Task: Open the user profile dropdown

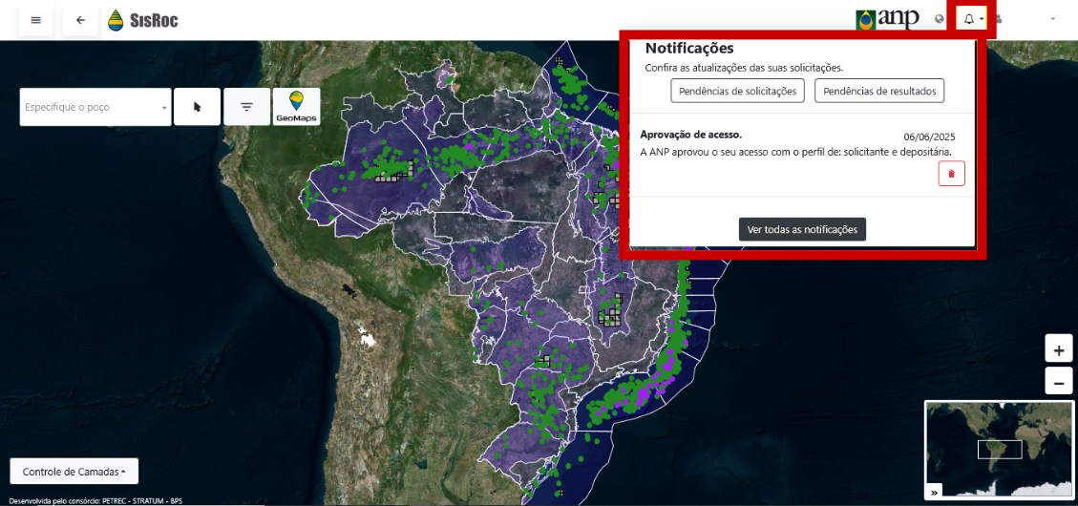Action: click(x=1025, y=19)
